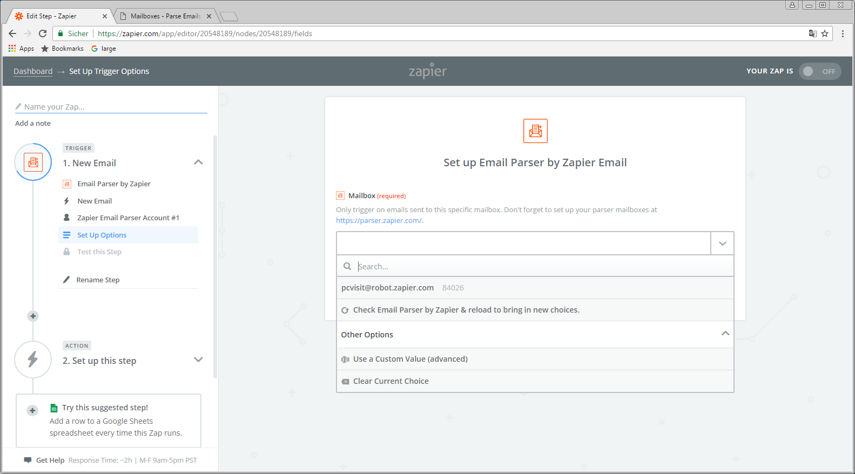Click the action step lightning circle icon
This screenshot has height=474, width=855.
pos(33,360)
